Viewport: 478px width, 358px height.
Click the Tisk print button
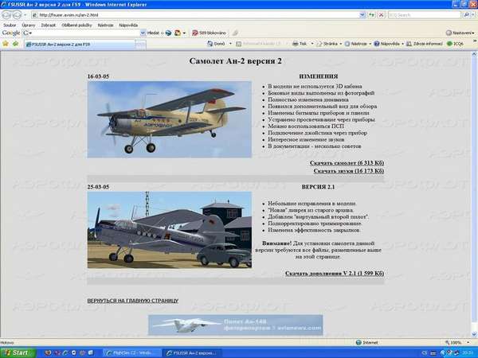(300, 44)
